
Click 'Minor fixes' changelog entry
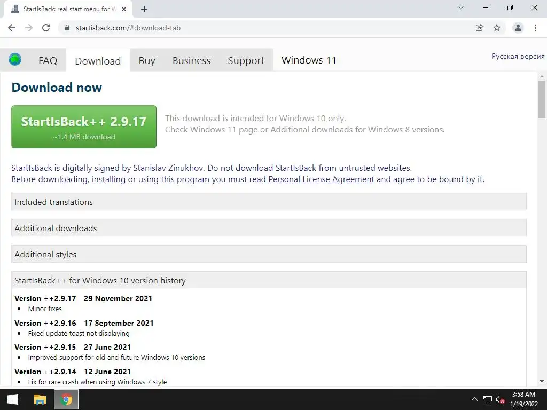[x=45, y=309]
